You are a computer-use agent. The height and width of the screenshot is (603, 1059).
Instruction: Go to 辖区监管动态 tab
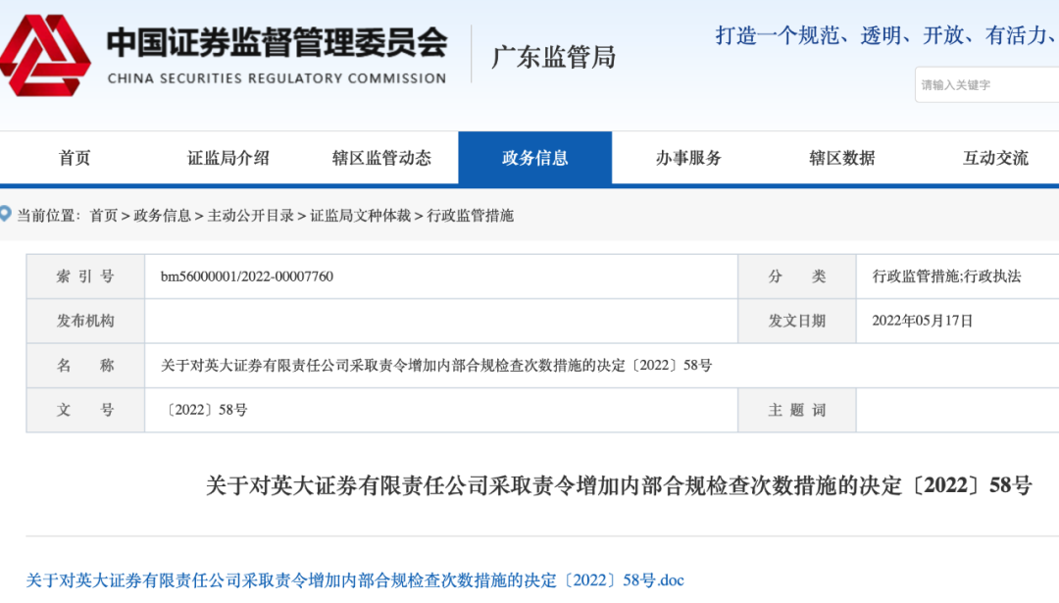pyautogui.click(x=381, y=158)
